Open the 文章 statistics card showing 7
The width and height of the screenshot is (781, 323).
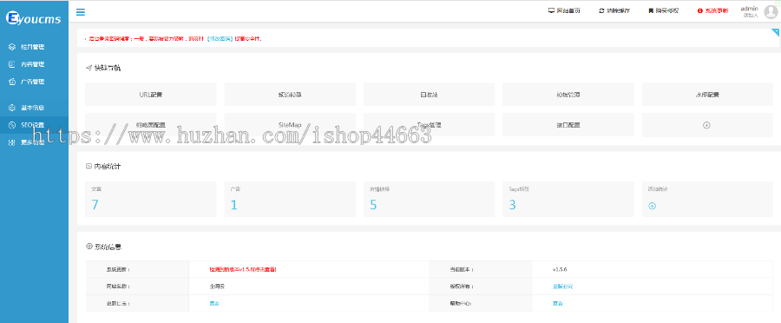point(151,199)
